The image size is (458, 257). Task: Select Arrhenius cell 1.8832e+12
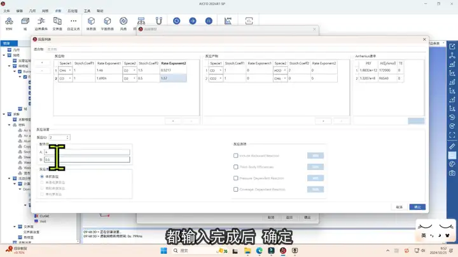click(x=368, y=70)
